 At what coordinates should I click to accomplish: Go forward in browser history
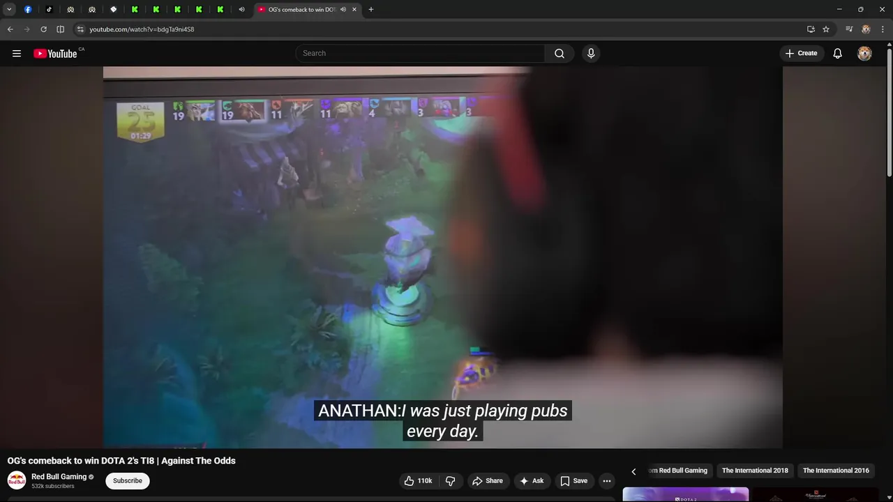pyautogui.click(x=27, y=29)
